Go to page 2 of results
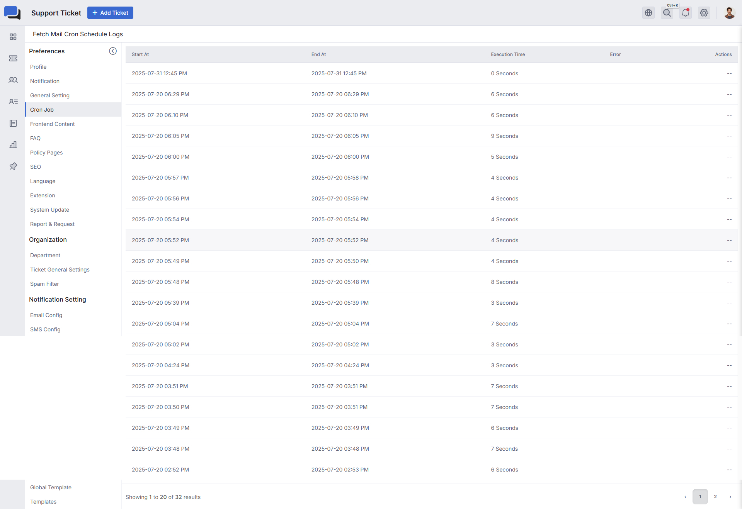 pyautogui.click(x=715, y=497)
